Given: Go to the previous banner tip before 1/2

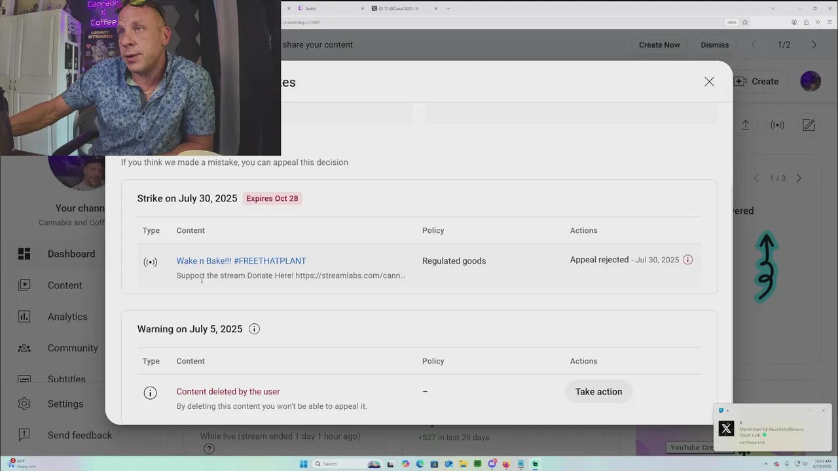Looking at the screenshot, I should pos(754,44).
